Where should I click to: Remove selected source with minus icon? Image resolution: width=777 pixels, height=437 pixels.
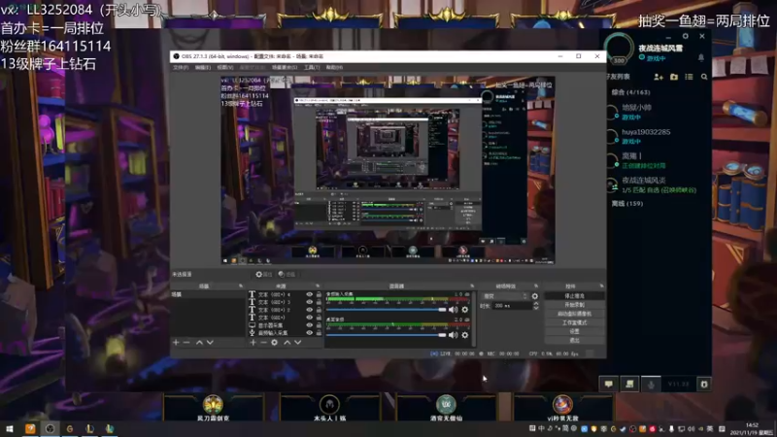point(263,343)
